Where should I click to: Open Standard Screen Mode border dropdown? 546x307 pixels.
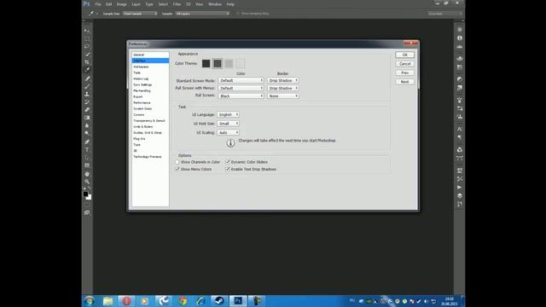pos(283,80)
